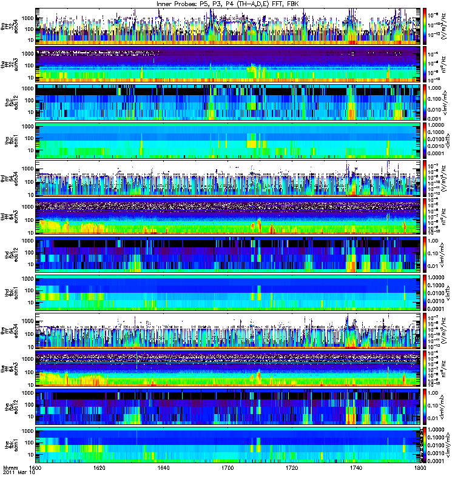This screenshot has width=455, height=485.
Task: Select the the fff 64 edc34 spectrogram panel
Action: pos(228,330)
